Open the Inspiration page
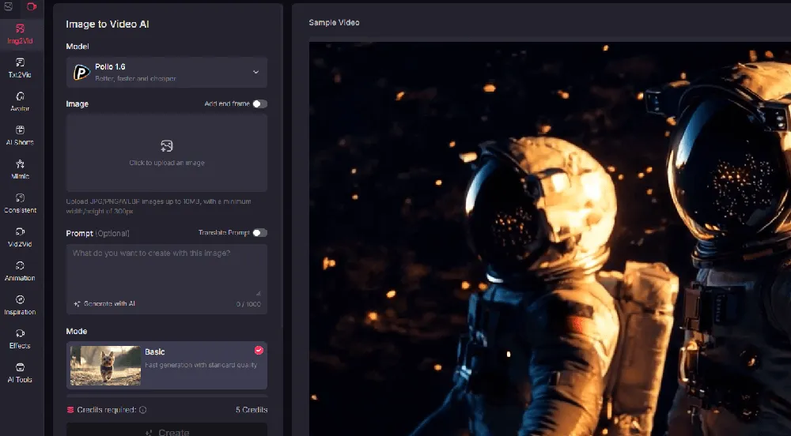The image size is (791, 436). 20,305
